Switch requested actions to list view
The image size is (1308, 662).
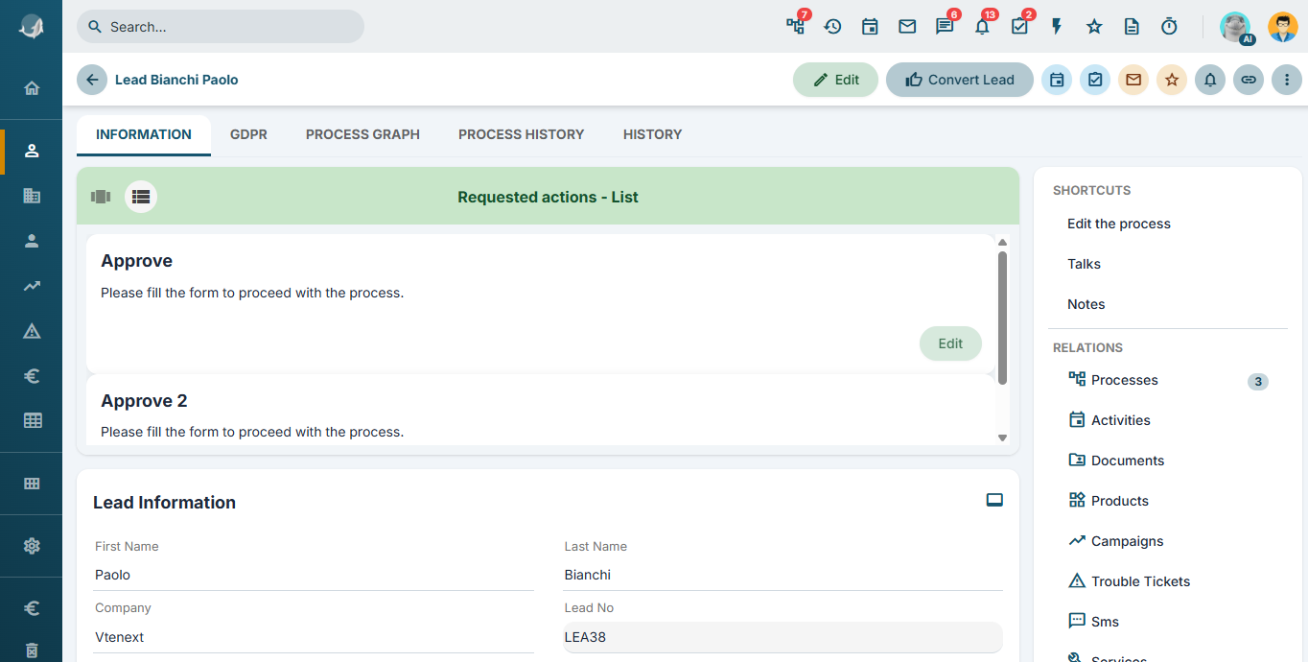tap(141, 197)
